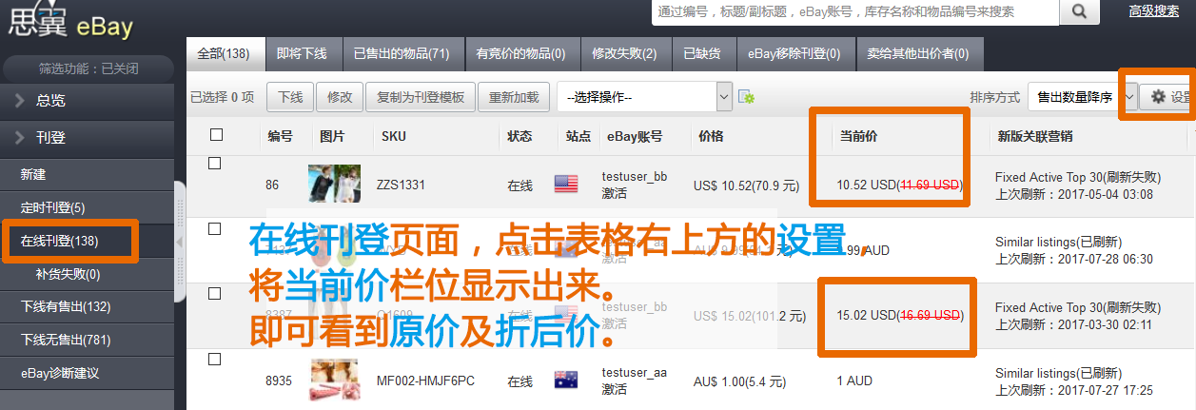Click the search magnifier icon
Image resolution: width=1196 pixels, height=410 pixels.
point(1079,11)
